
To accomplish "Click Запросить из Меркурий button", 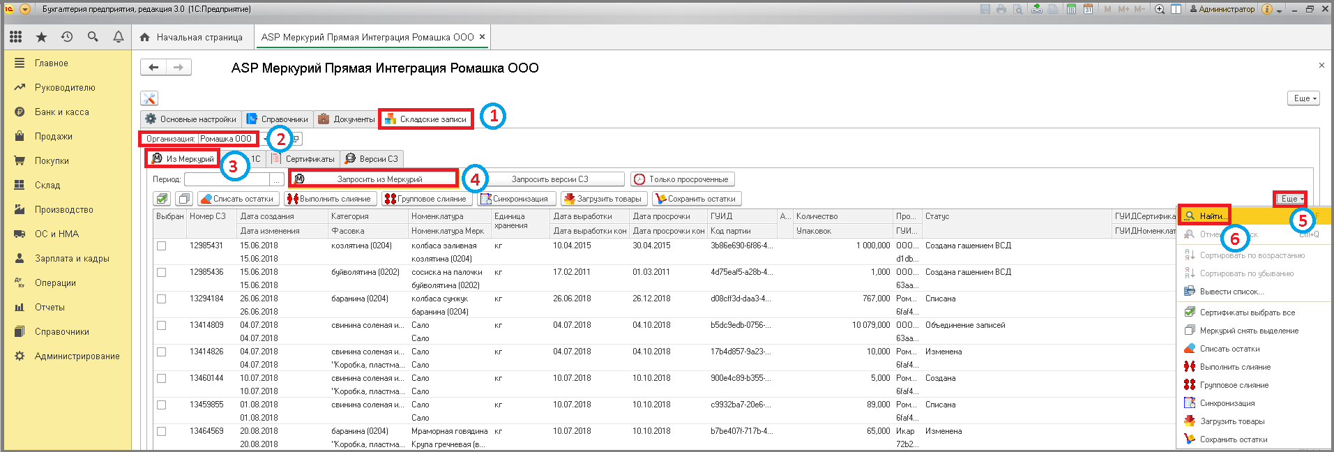I will pyautogui.click(x=374, y=179).
